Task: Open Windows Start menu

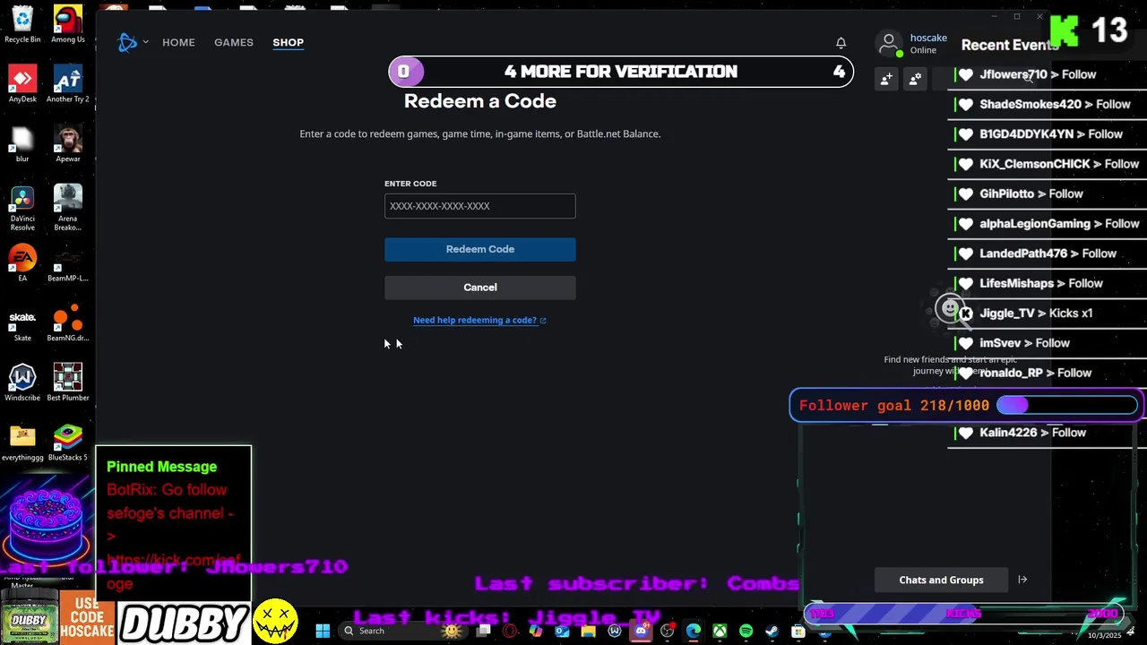Action: (323, 631)
